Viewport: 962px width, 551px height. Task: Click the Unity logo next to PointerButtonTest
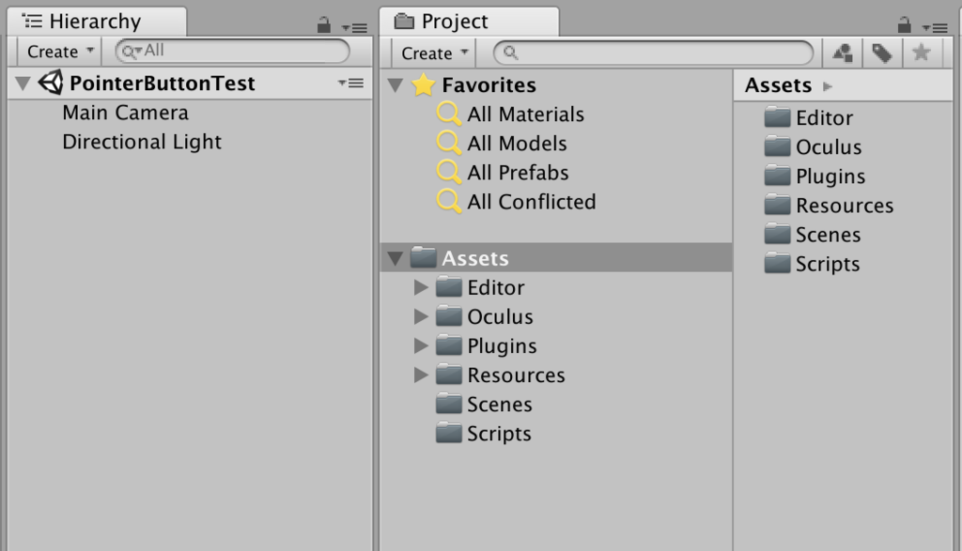click(51, 83)
